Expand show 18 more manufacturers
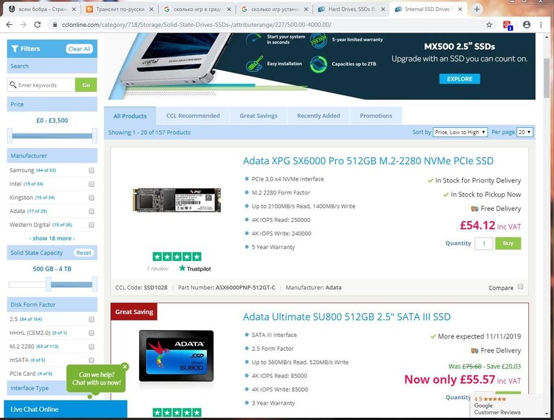 point(52,238)
